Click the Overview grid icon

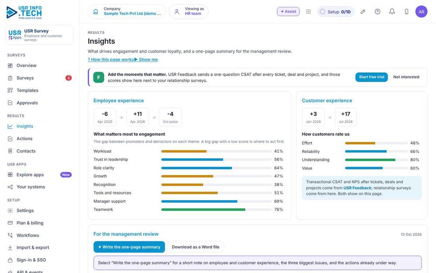[10, 66]
